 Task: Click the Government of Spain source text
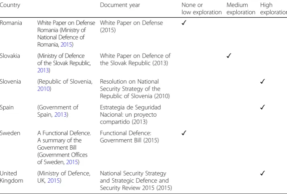(x=58, y=111)
